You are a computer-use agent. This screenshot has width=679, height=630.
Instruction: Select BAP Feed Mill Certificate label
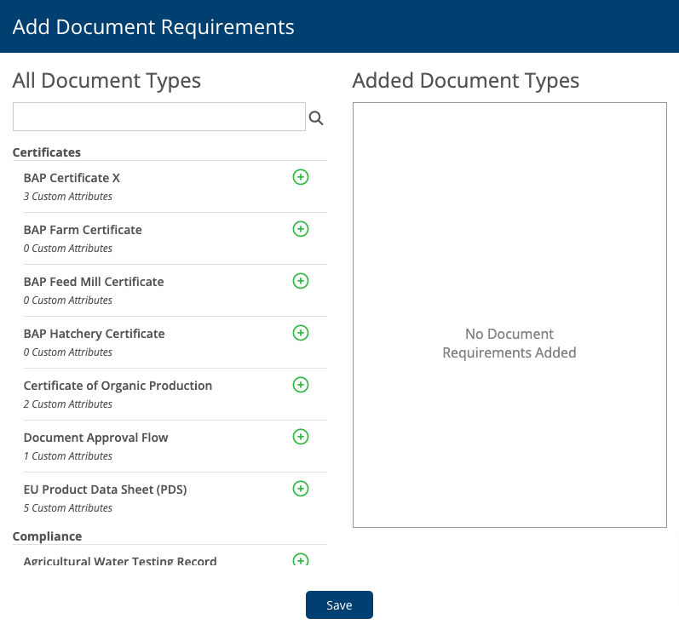tap(94, 282)
